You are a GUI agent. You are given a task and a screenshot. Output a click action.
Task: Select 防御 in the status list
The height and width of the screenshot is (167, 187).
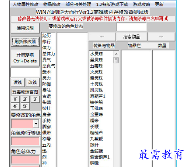coord(46,84)
